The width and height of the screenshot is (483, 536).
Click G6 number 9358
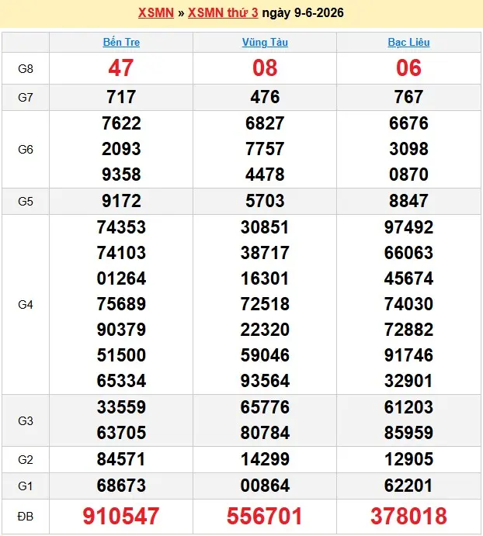(121, 175)
